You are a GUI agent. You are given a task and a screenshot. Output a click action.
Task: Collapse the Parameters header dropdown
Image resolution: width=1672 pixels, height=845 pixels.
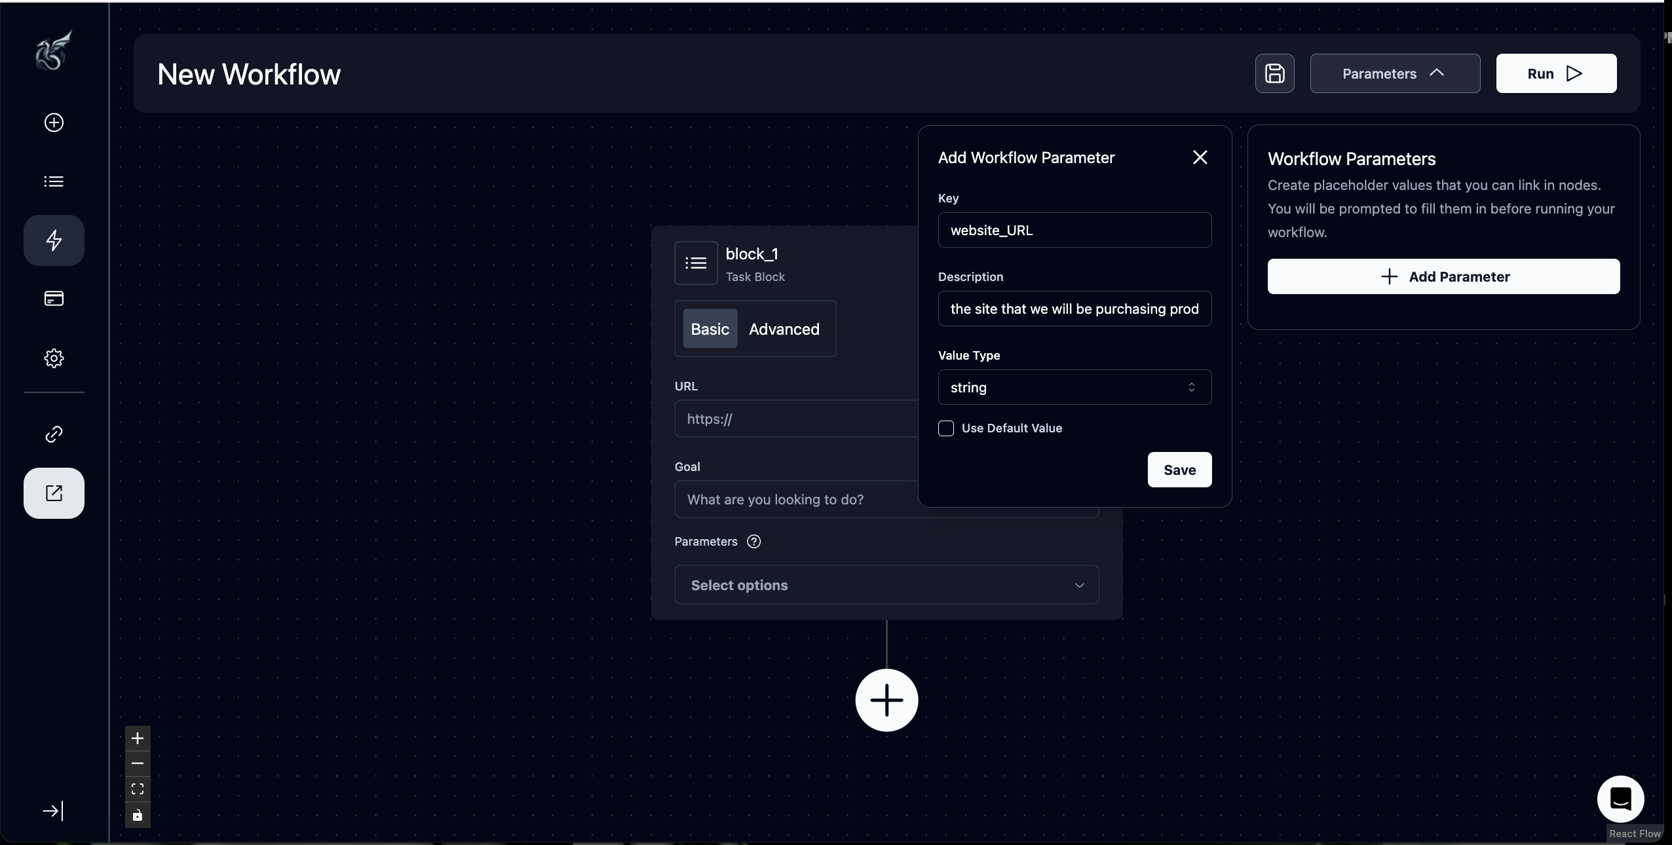click(1395, 73)
